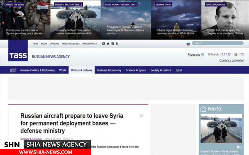
Task: Open the Moscow city location selector
Action: point(195,55)
